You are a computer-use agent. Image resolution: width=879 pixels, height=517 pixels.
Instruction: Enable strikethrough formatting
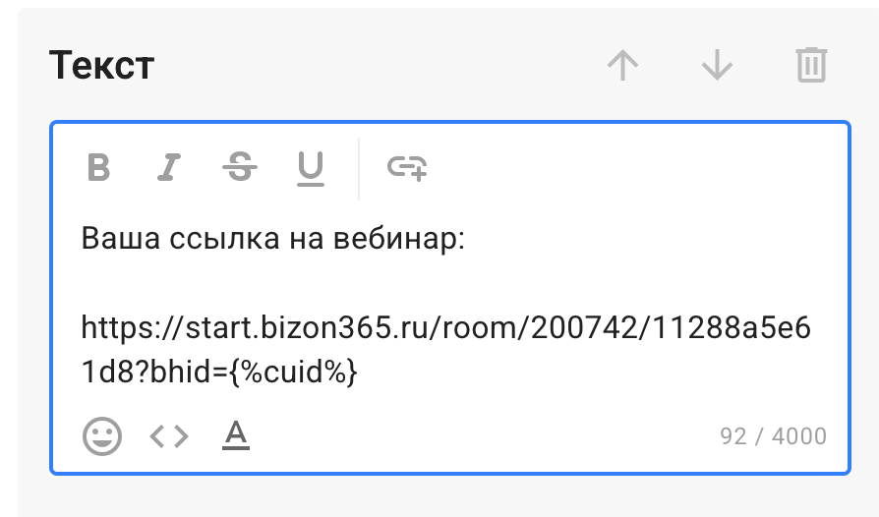(240, 168)
